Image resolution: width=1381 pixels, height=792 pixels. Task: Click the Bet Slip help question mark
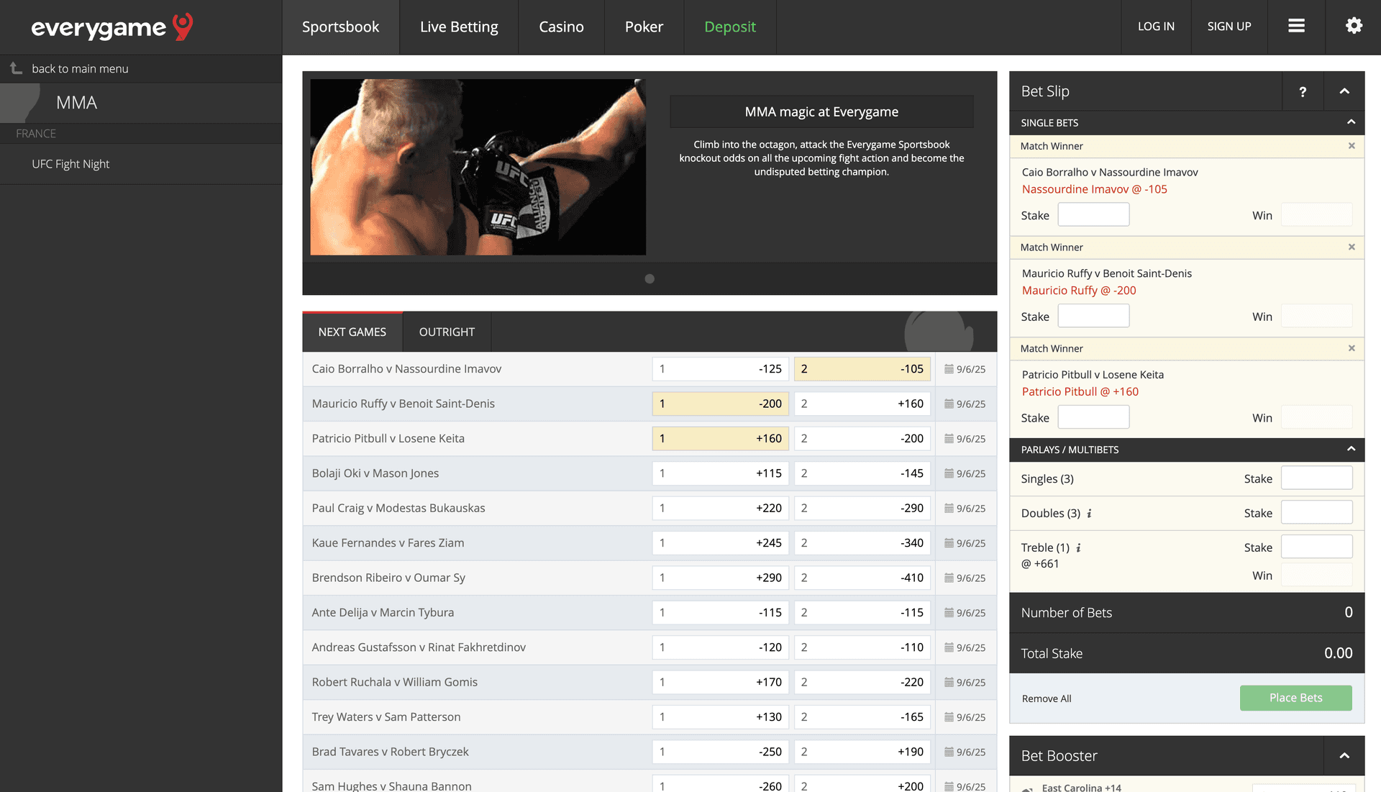[1303, 91]
